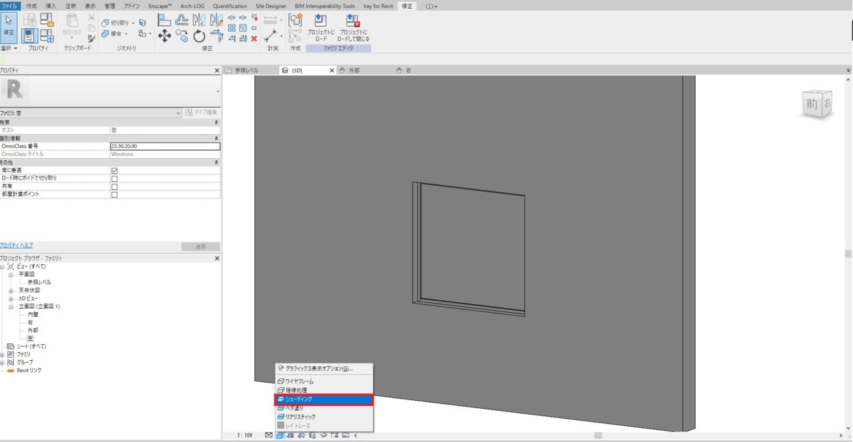The image size is (853, 442).
Task: Open the 切り取り (Cut geometry) tool
Action: click(x=118, y=23)
